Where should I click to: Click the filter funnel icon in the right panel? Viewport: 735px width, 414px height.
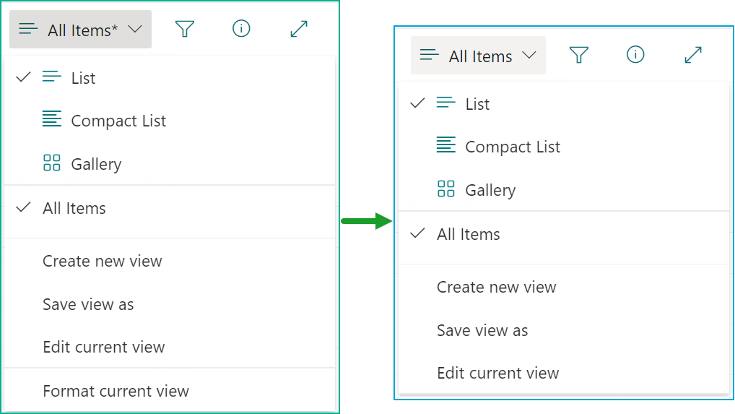coord(579,55)
